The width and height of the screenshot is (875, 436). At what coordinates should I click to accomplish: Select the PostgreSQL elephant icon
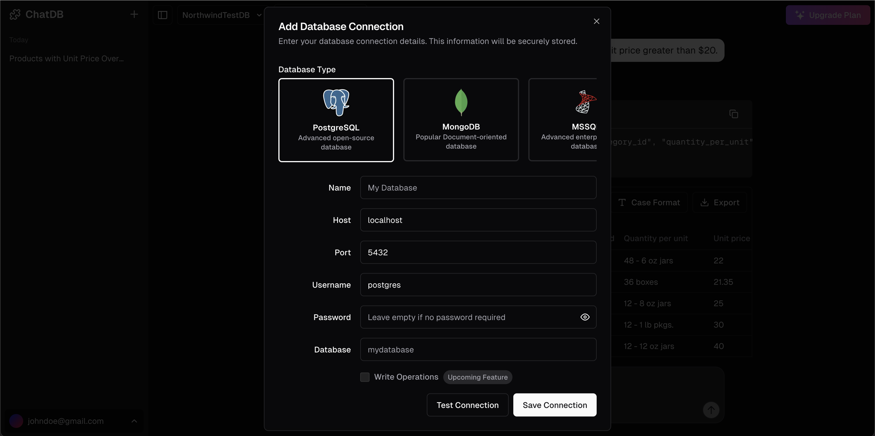[336, 102]
